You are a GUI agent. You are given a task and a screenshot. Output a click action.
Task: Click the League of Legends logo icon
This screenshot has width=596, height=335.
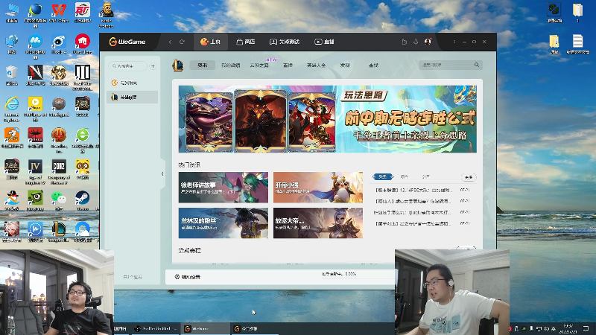[177, 66]
